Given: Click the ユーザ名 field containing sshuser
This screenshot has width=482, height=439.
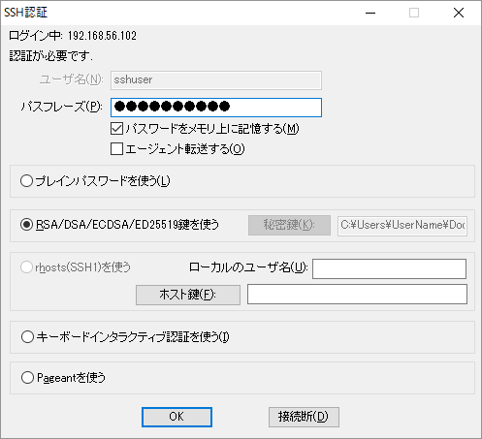Looking at the screenshot, I should click(216, 80).
